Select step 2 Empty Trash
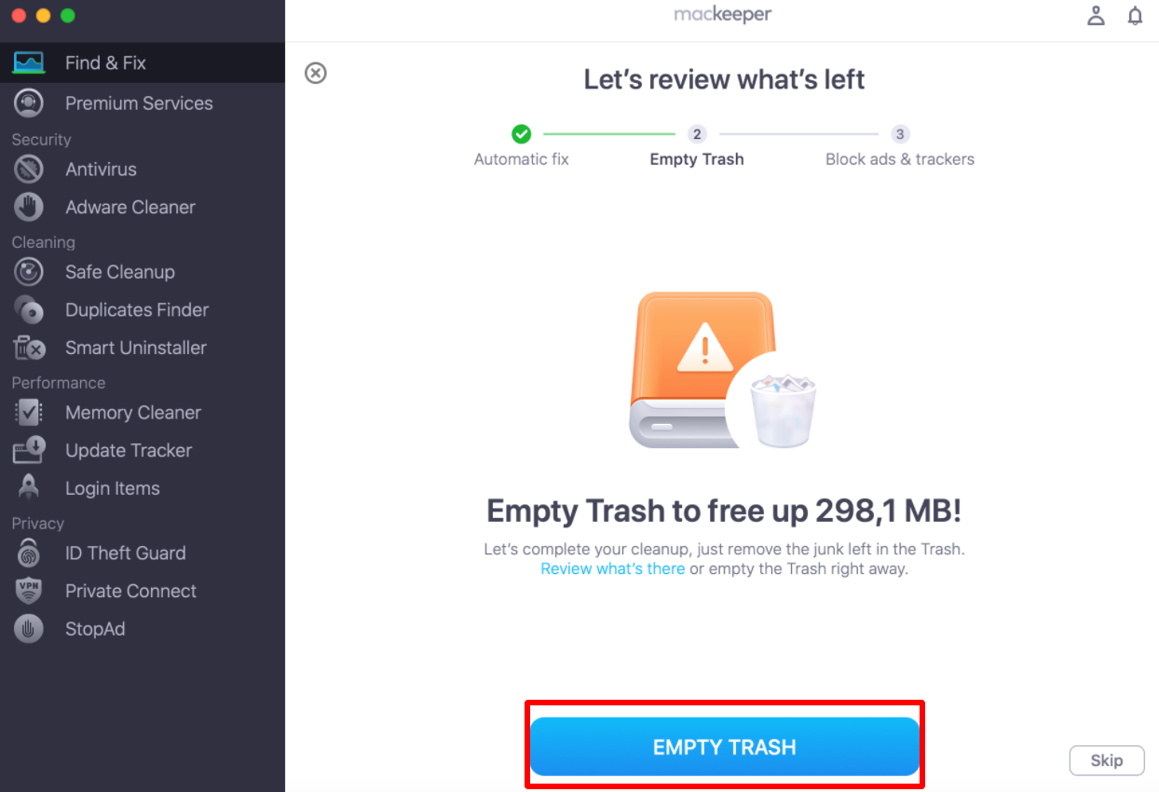1159x792 pixels. pyautogui.click(x=697, y=146)
